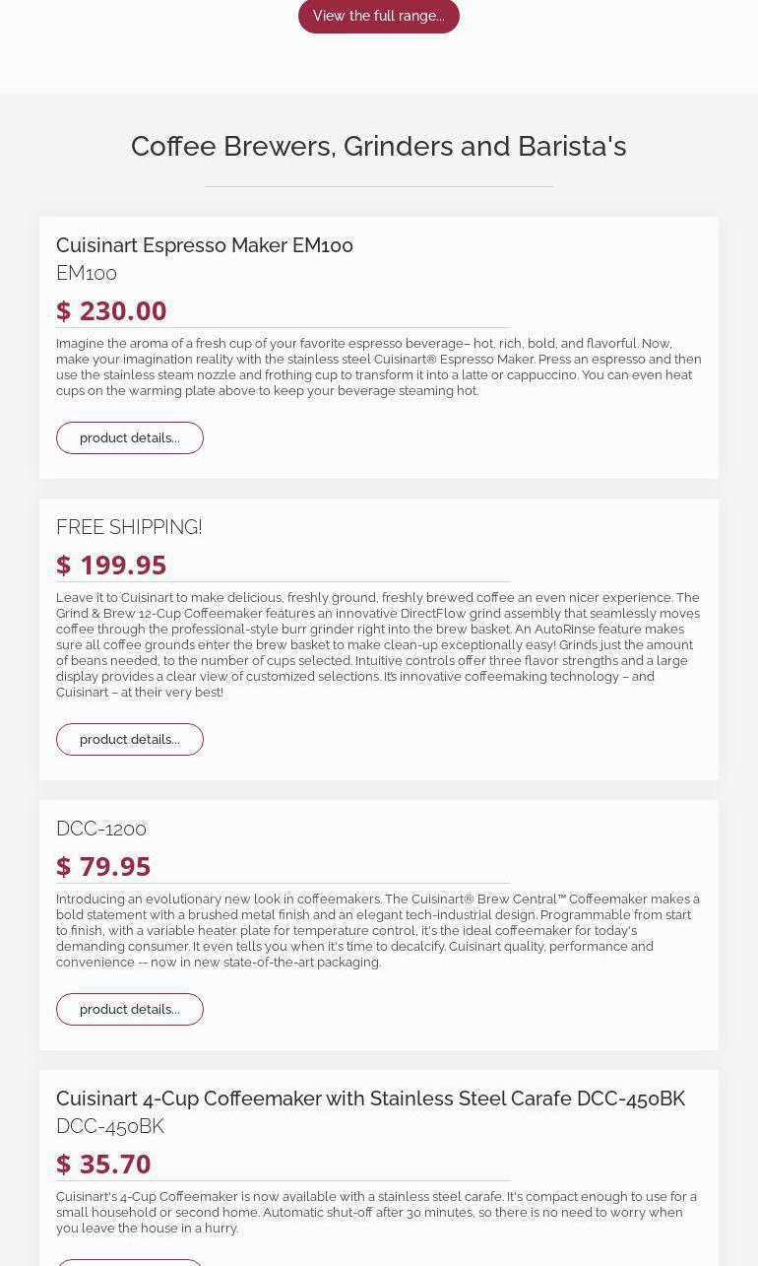Viewport: 758px width, 1266px height.
Task: Click the Coffee Brewers, Grinders and Barista's heading
Action: pyautogui.click(x=379, y=146)
